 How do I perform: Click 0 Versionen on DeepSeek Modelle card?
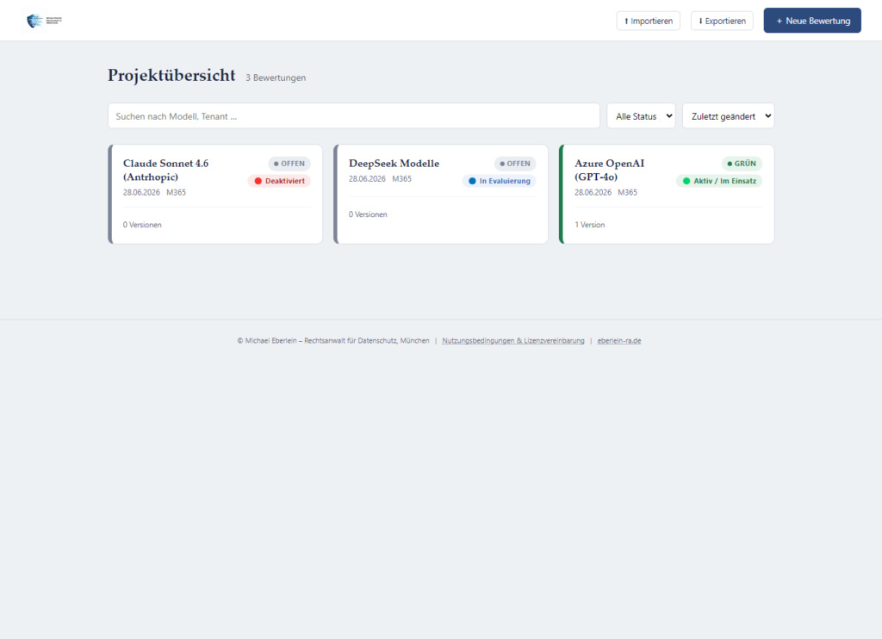368,214
